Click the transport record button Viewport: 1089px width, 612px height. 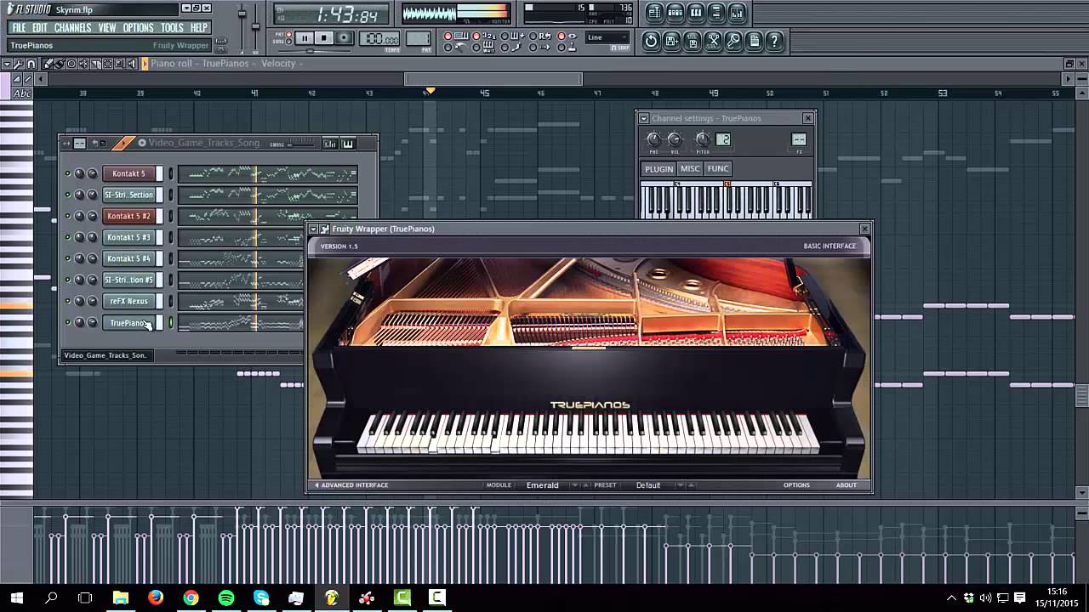pos(344,37)
